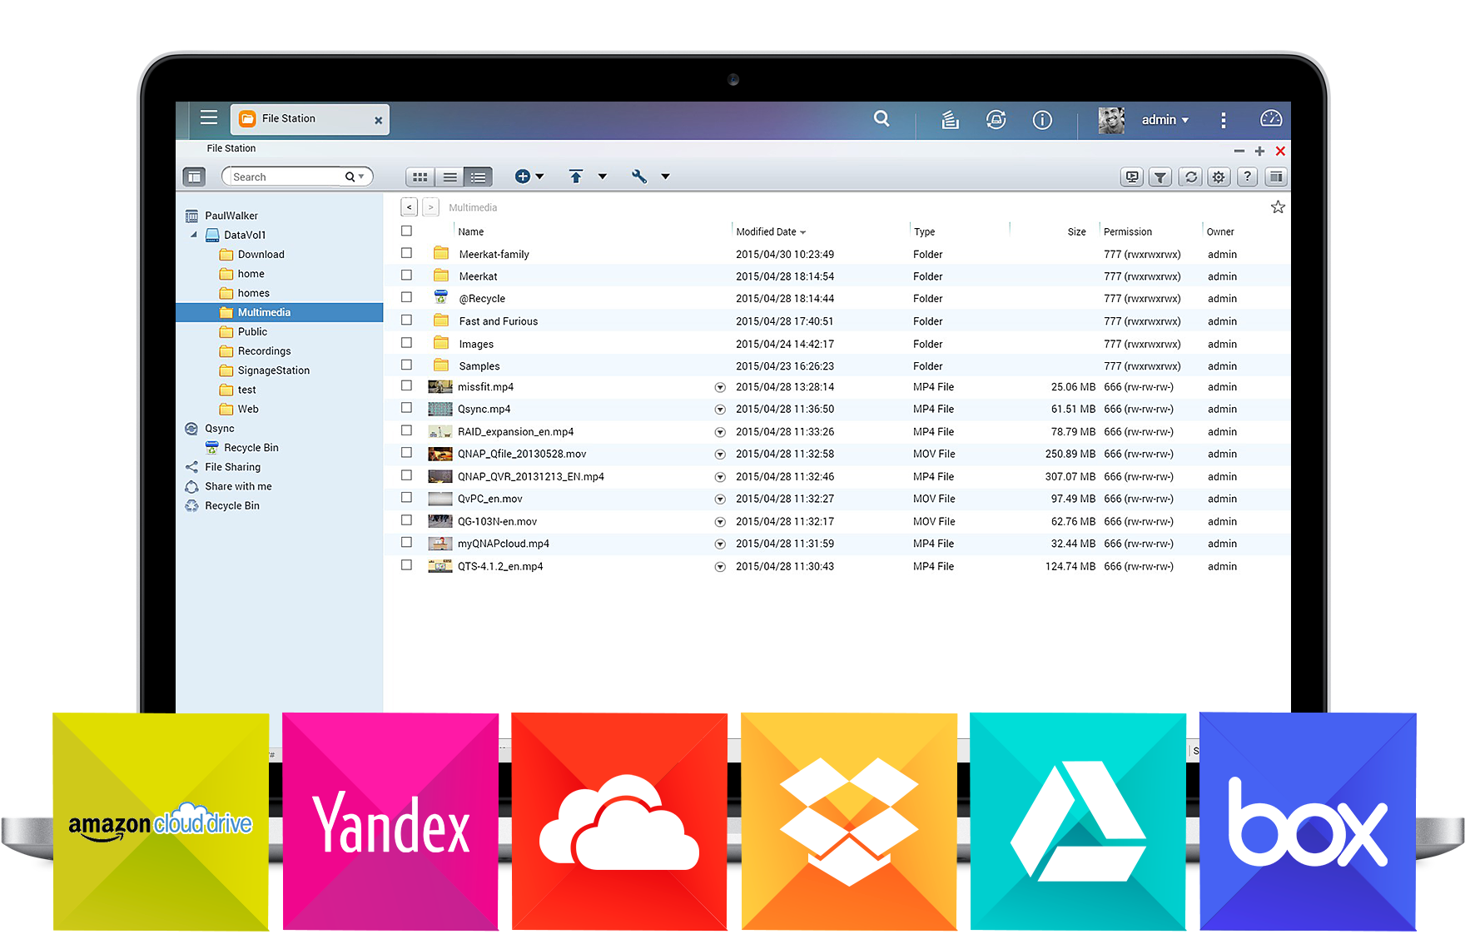Select the Meerkat-family folder checkbox

click(406, 253)
